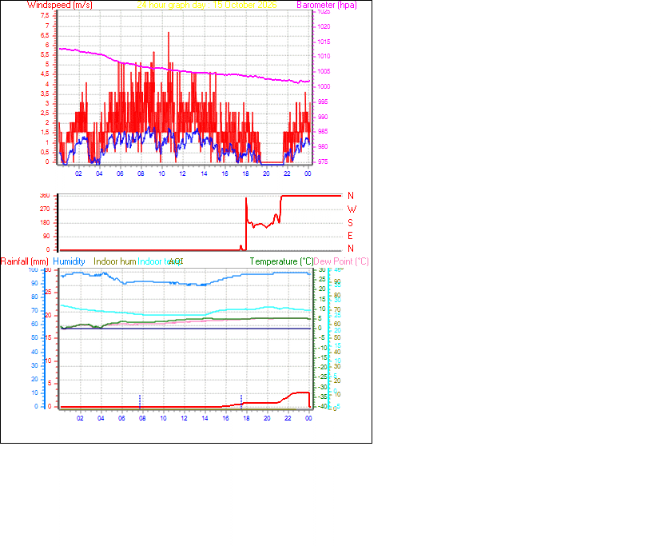Click the 270 wind direction scale value
This screenshot has height=546, width=652.
[45, 209]
